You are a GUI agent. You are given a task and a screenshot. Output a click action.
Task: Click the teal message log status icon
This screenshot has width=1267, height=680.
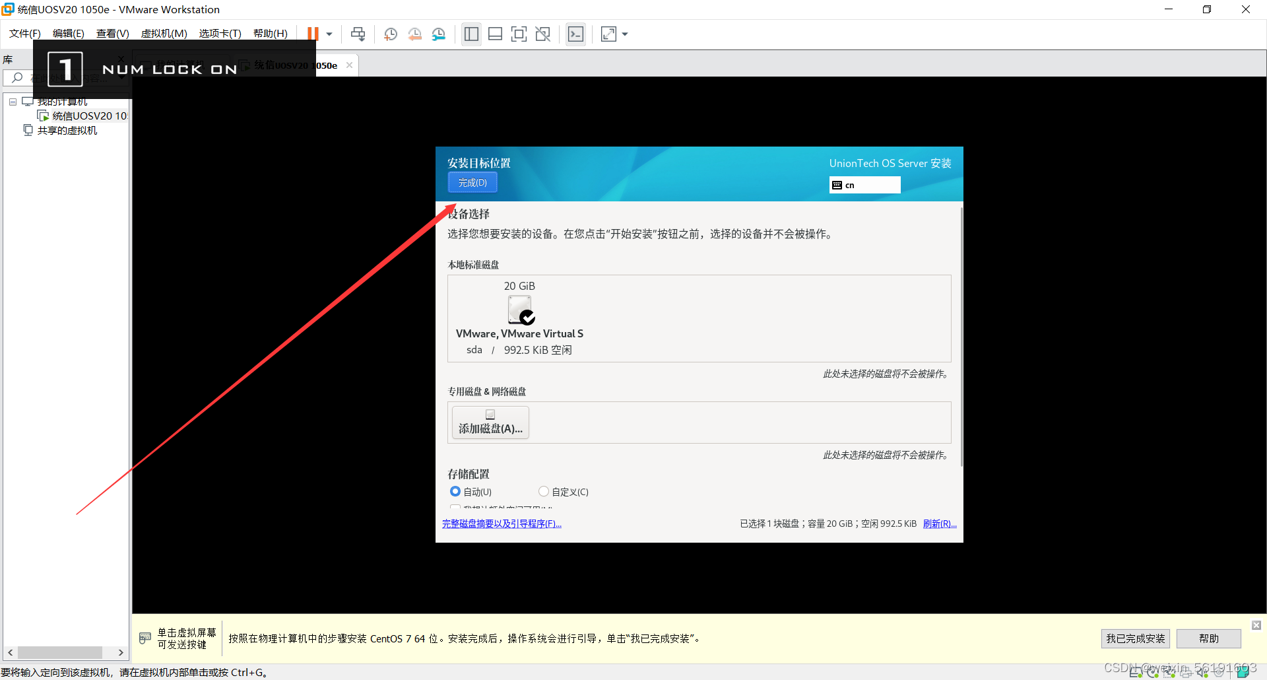(x=1243, y=672)
